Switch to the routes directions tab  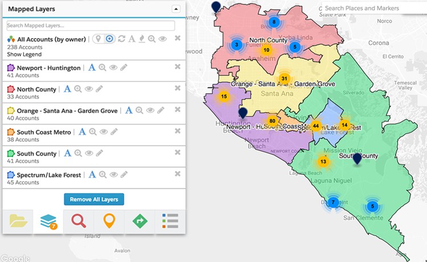pos(139,220)
